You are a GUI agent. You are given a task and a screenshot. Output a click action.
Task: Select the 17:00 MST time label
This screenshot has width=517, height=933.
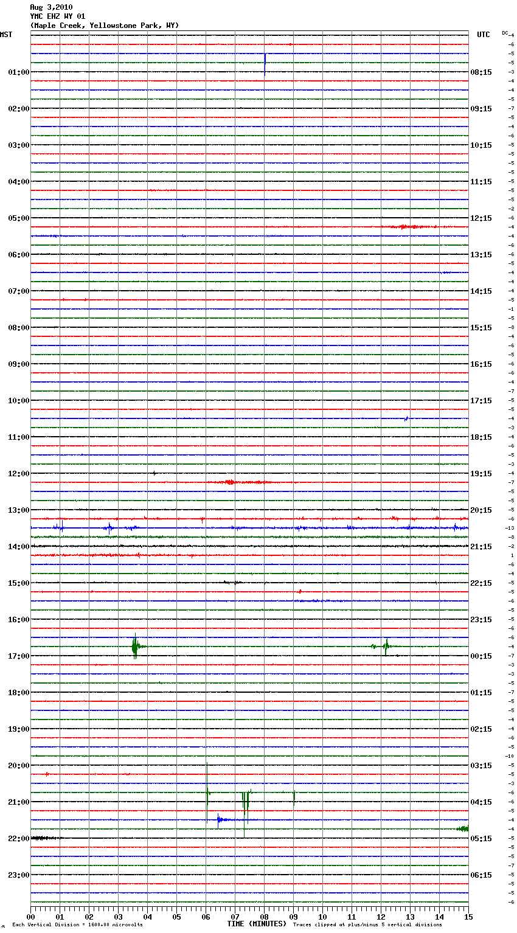click(x=19, y=656)
